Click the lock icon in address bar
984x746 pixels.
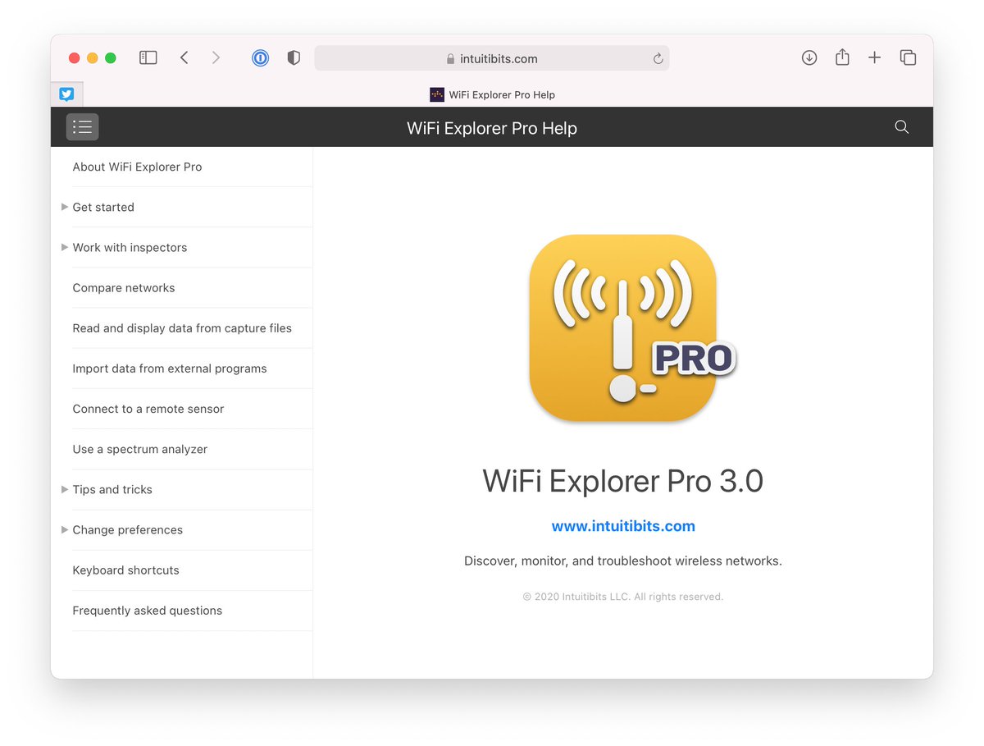450,59
